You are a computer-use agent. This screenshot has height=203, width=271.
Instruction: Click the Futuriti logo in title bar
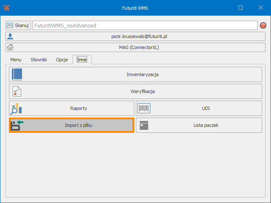pyautogui.click(x=6, y=8)
